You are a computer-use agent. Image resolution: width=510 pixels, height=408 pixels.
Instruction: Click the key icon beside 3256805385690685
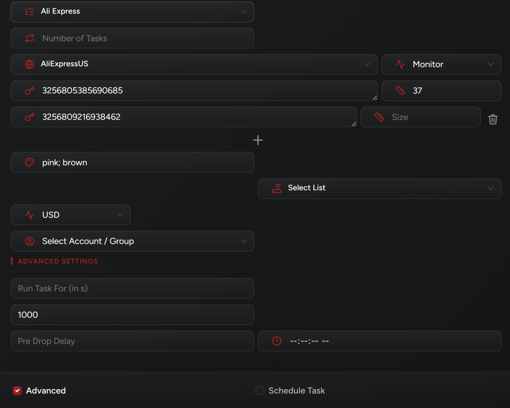coord(30,91)
